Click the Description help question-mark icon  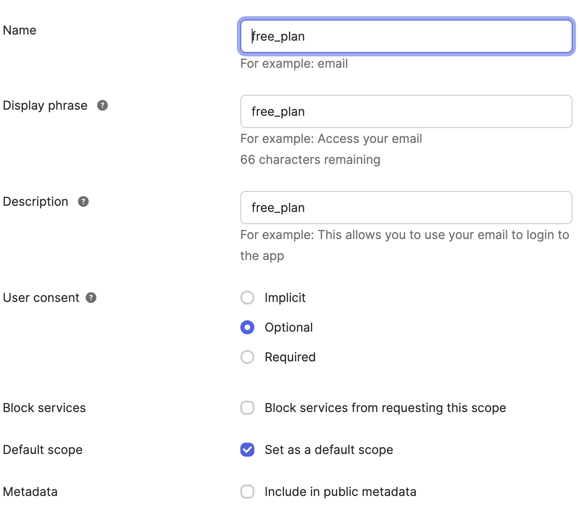[x=83, y=201]
